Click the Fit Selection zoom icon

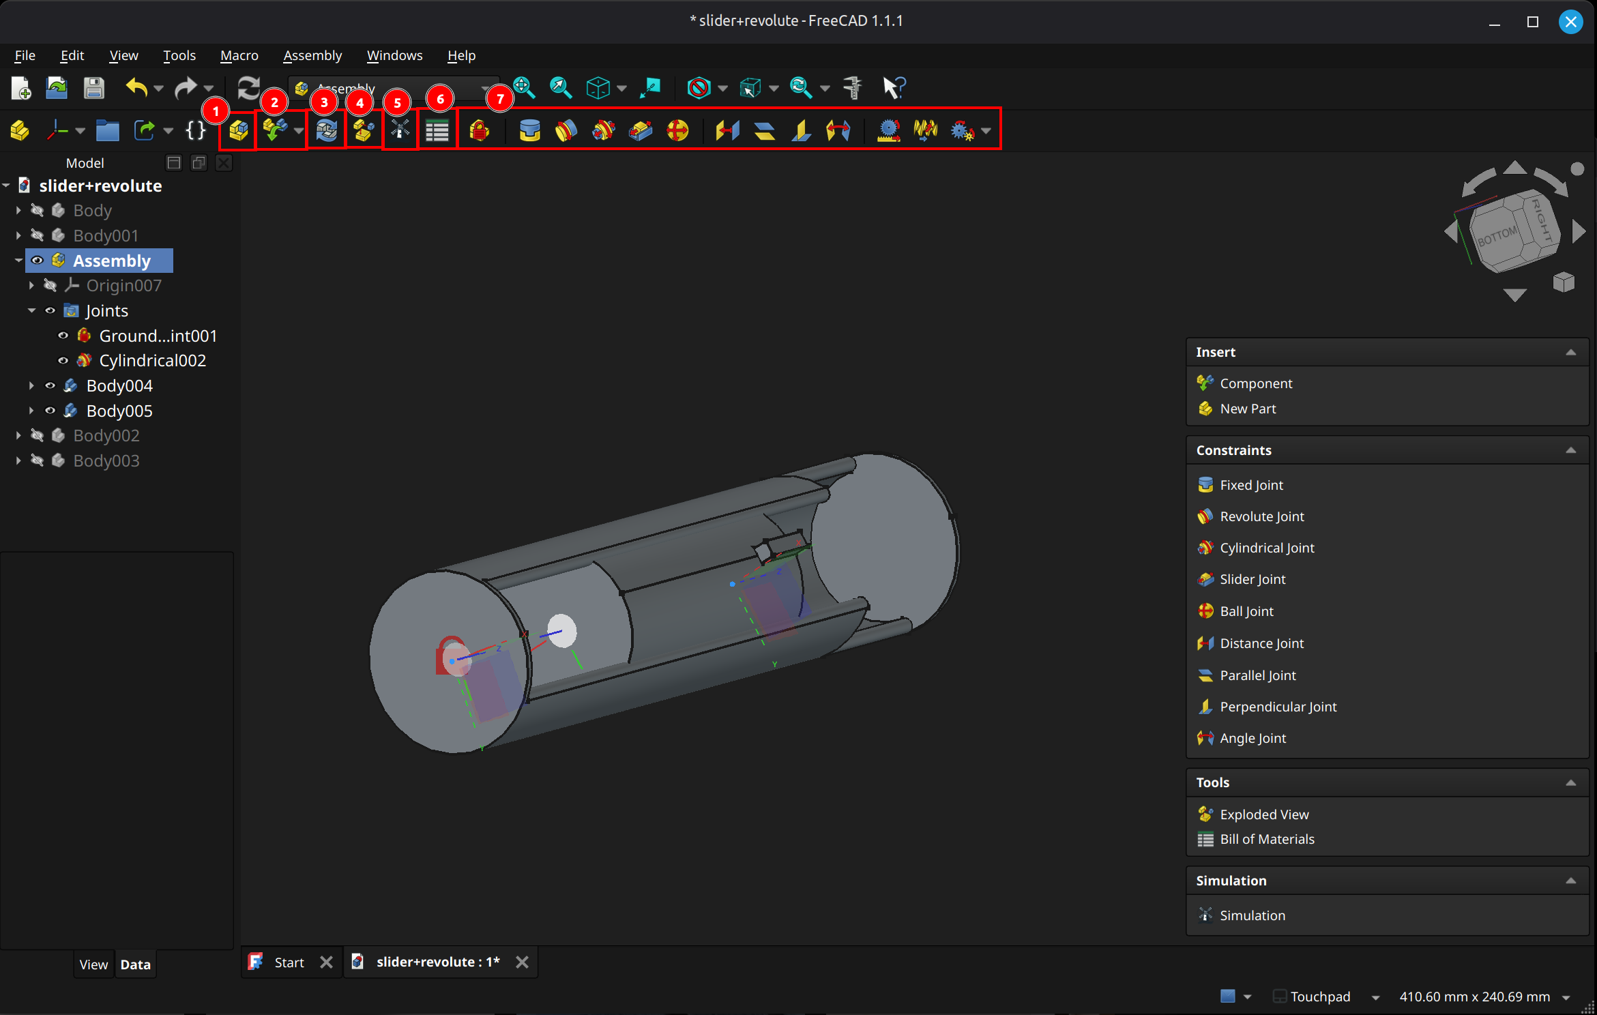(x=561, y=87)
